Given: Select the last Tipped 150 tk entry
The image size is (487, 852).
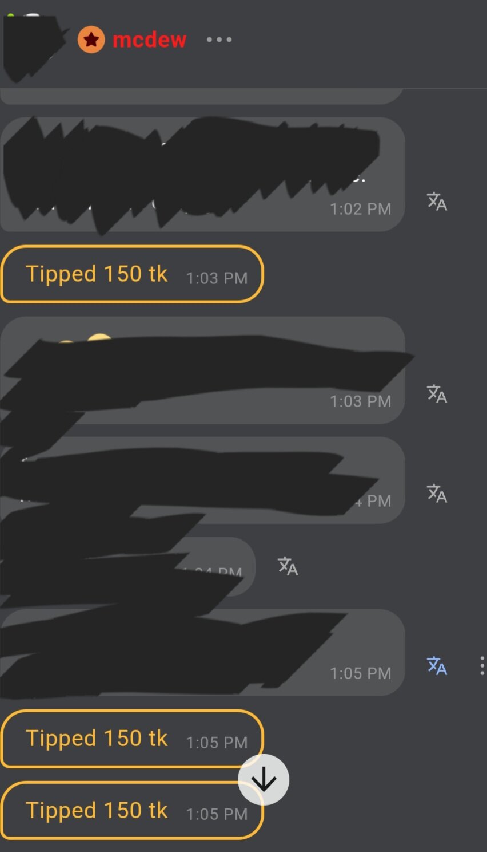Looking at the screenshot, I should pyautogui.click(x=132, y=811).
